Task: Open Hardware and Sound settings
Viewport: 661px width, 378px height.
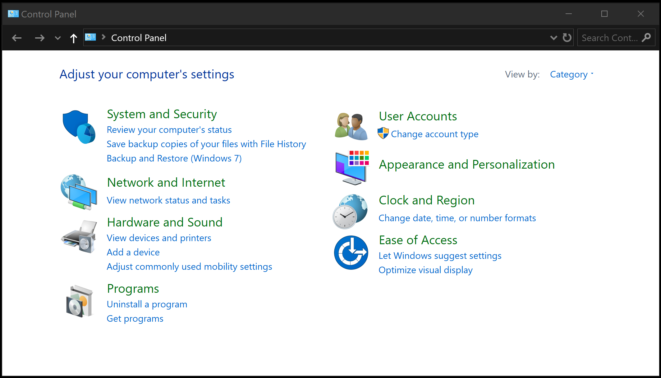Action: 164,223
